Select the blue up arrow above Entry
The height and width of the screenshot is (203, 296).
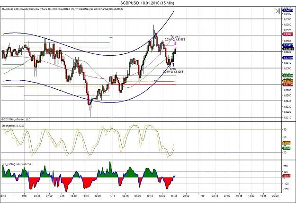[x=173, y=65]
